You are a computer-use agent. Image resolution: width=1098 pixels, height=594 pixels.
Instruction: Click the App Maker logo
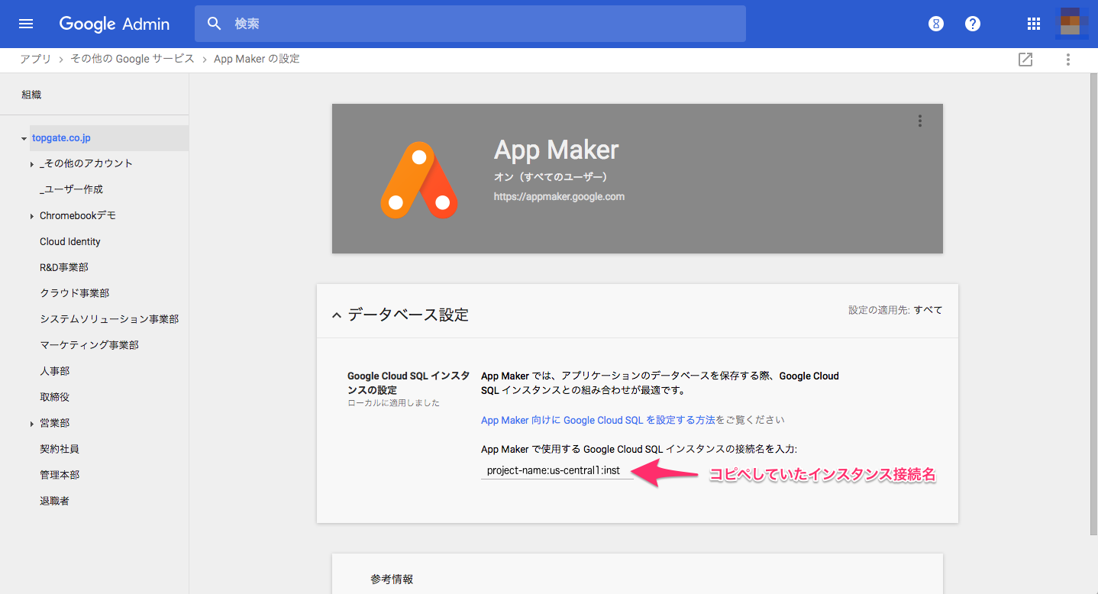[x=419, y=179]
